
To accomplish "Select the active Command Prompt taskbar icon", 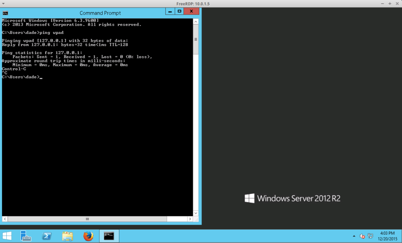I will point(108,235).
